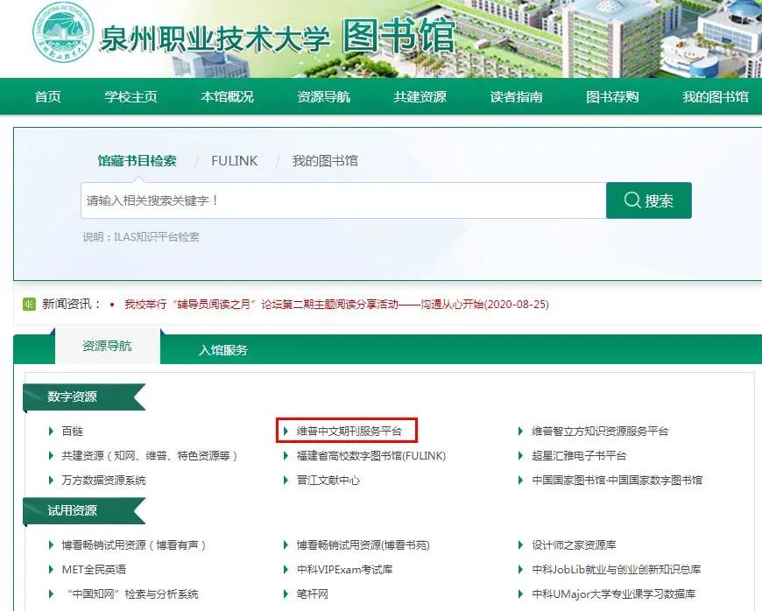Open “中国知网”检索与分析系统 link
The width and height of the screenshot is (762, 611).
pyautogui.click(x=132, y=593)
